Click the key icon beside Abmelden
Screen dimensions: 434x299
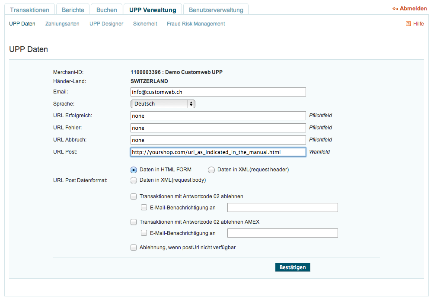[x=395, y=9]
